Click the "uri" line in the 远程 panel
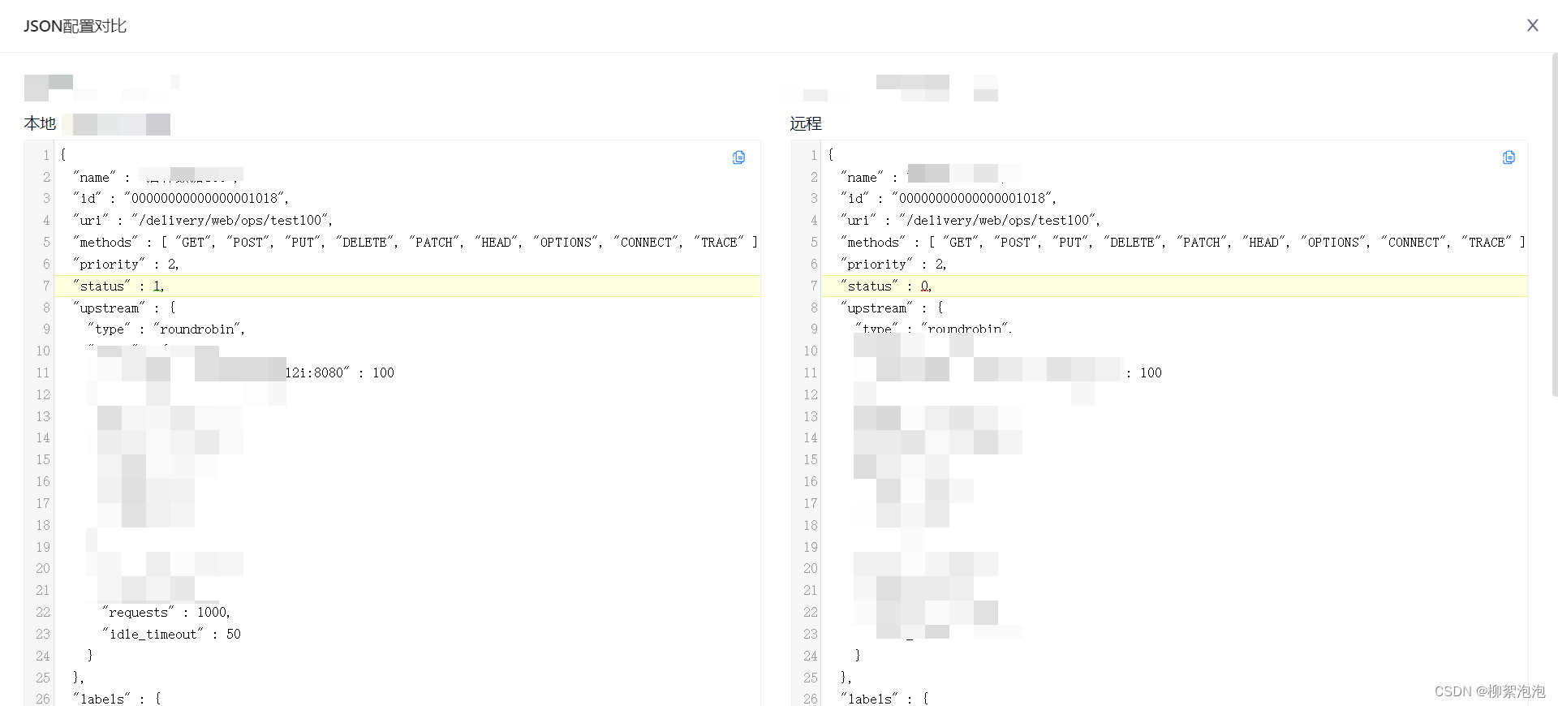1558x706 pixels. click(970, 220)
